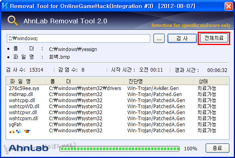Click the V3 icon in title bar
This screenshot has height=158, width=235.
5,6
